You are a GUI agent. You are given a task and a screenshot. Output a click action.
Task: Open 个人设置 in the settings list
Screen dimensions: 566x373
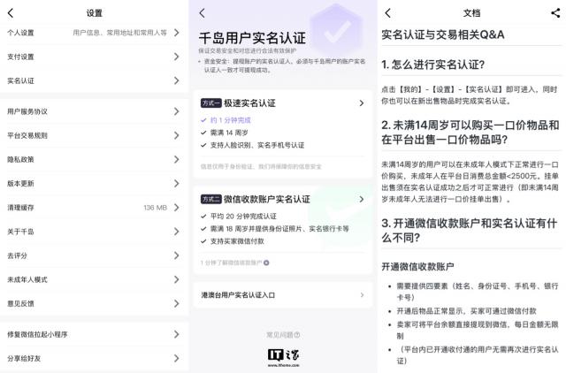(94, 33)
